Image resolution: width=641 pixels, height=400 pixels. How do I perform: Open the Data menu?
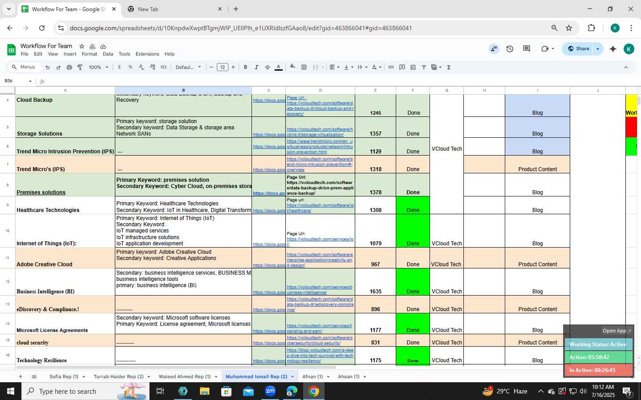point(108,54)
